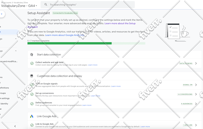Click the Google Ads logo icon
The image size is (203, 129).
click(32, 116)
